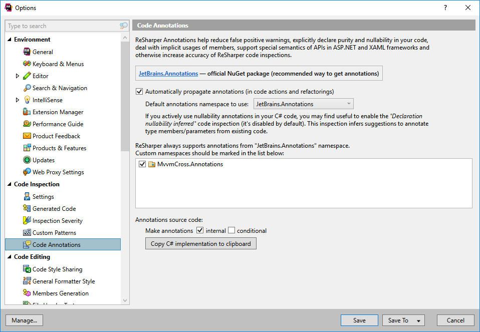Open the Web Proxy Settings page
The image size is (480, 332).
click(58, 172)
